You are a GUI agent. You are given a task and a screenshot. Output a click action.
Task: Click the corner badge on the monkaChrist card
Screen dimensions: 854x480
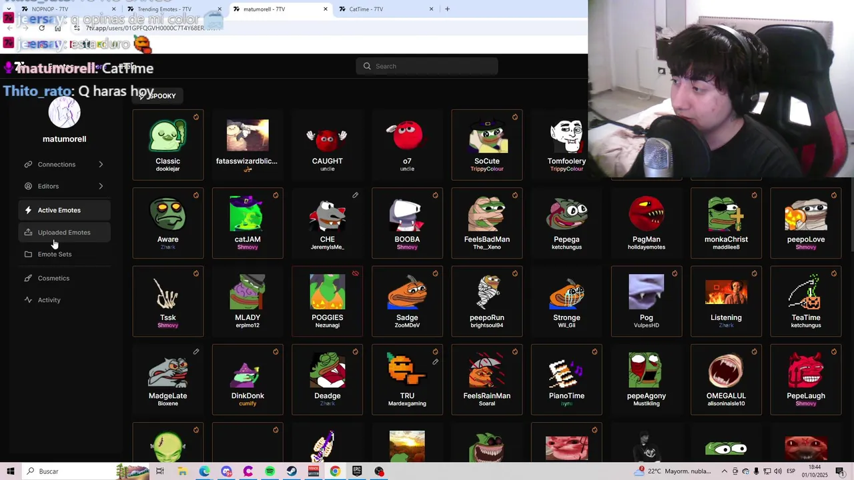[x=754, y=195]
